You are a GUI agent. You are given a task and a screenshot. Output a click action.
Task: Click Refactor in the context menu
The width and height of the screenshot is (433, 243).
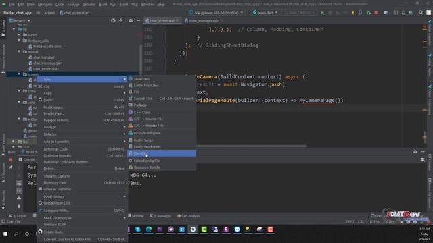click(82, 134)
